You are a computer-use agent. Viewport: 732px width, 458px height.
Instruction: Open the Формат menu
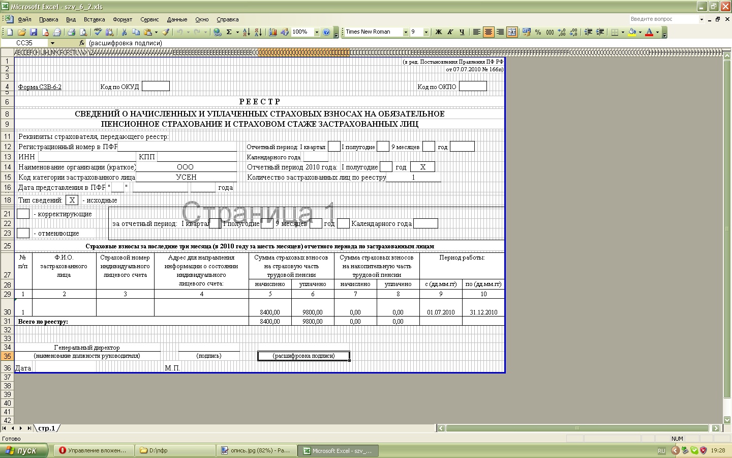[x=122, y=19]
